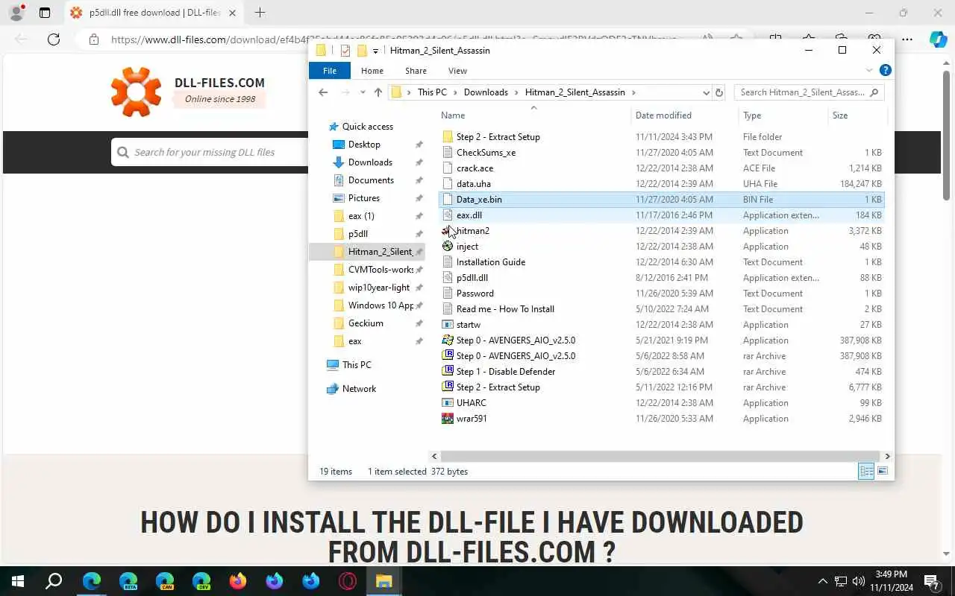Viewport: 955px width, 596px height.
Task: Open the Home ribbon tab
Action: click(372, 71)
